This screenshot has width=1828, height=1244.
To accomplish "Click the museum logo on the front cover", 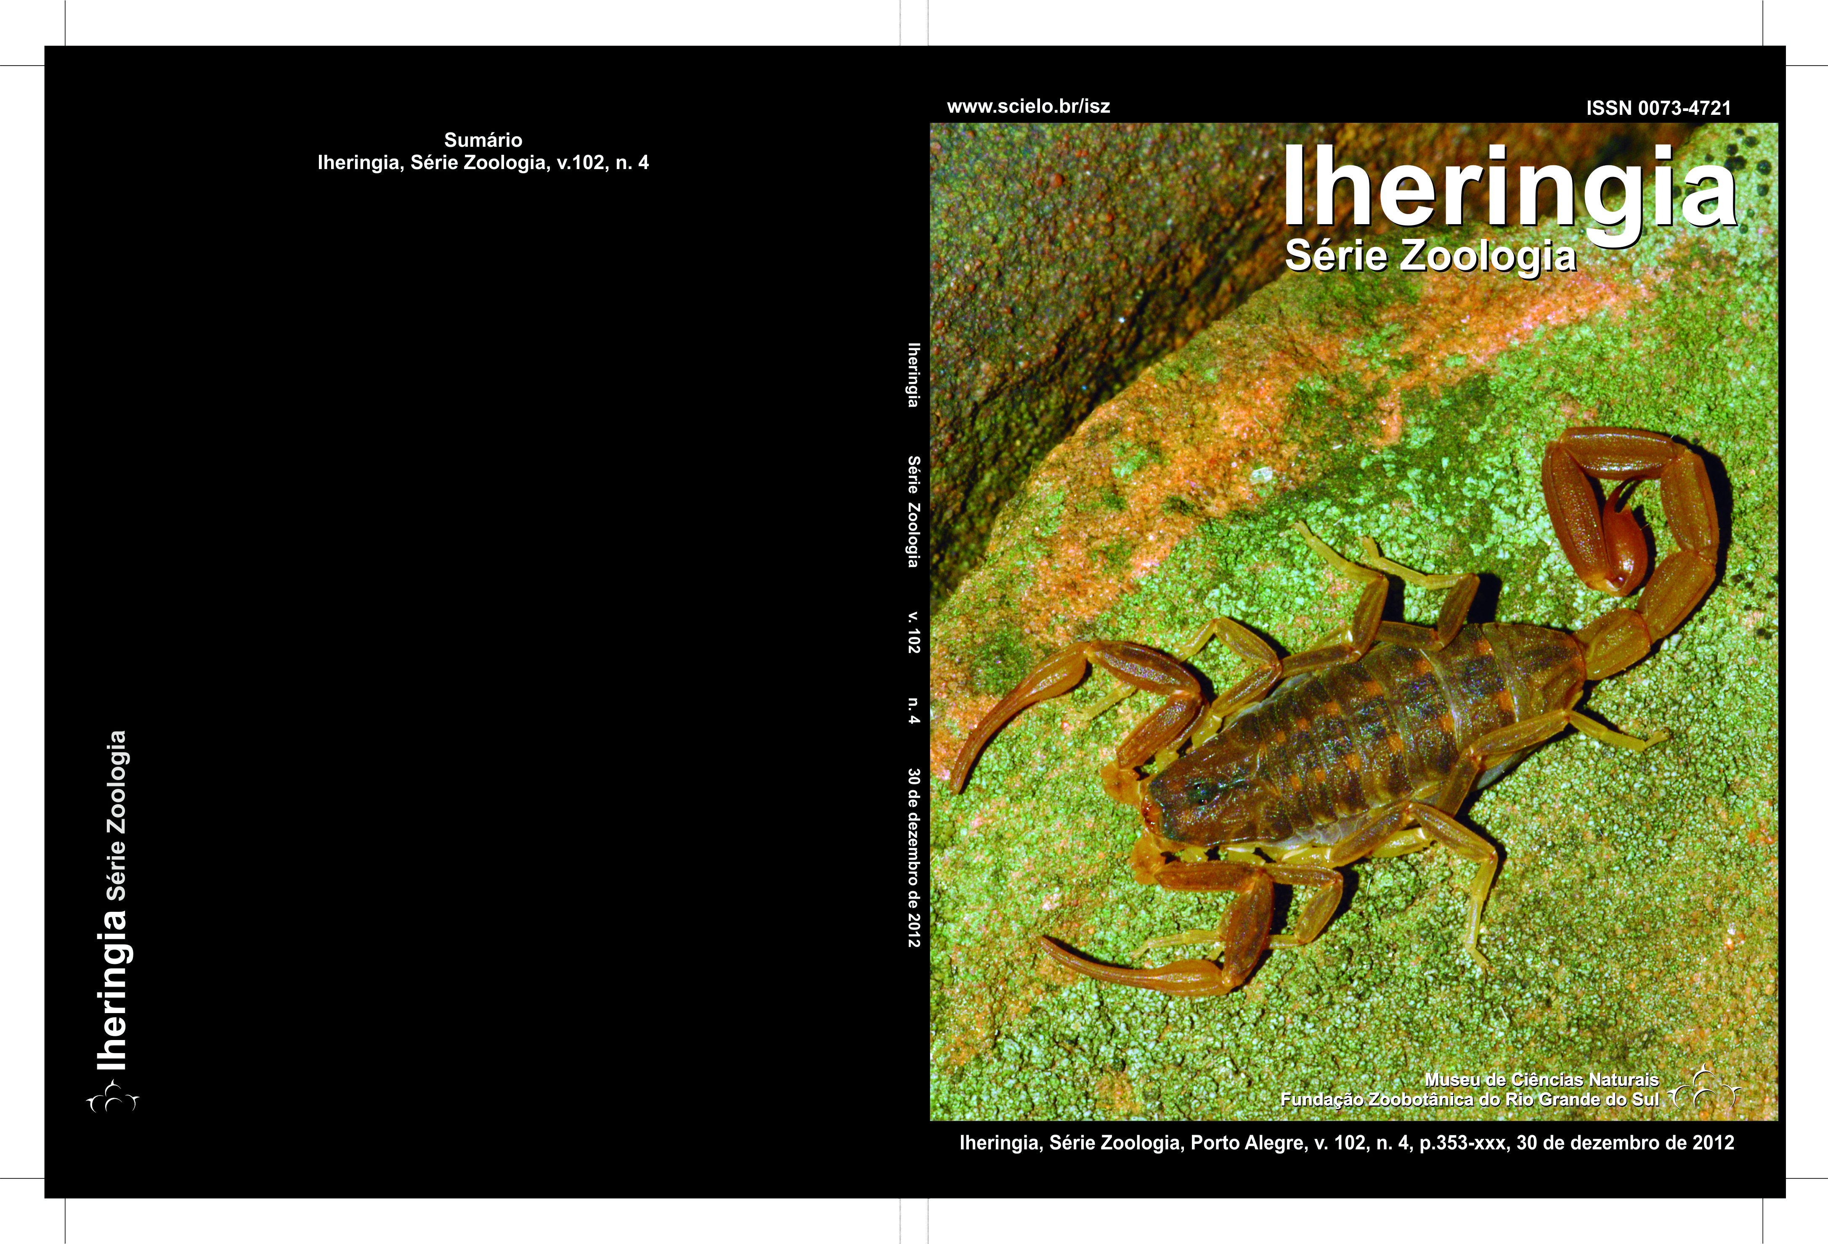I will point(1704,1090).
